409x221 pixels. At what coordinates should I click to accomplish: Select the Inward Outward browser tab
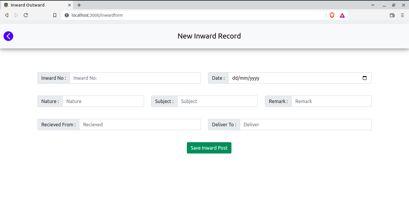(33, 5)
